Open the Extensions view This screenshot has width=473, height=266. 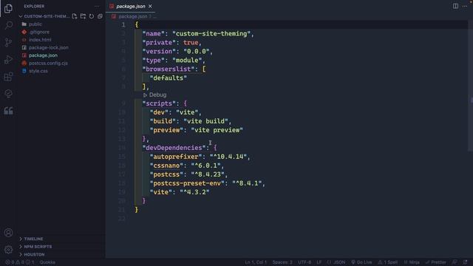pyautogui.click(x=8, y=77)
